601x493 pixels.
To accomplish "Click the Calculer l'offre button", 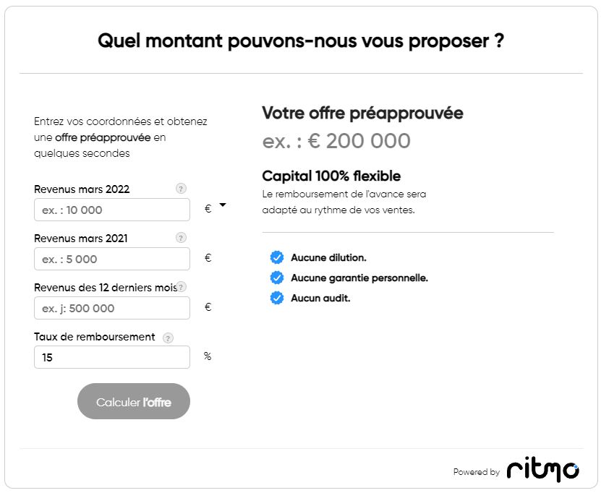I will 134,401.
